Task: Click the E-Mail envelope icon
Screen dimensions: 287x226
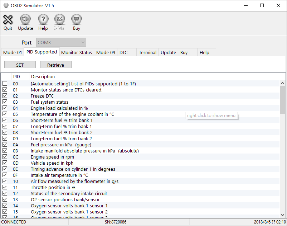Action: [60, 20]
